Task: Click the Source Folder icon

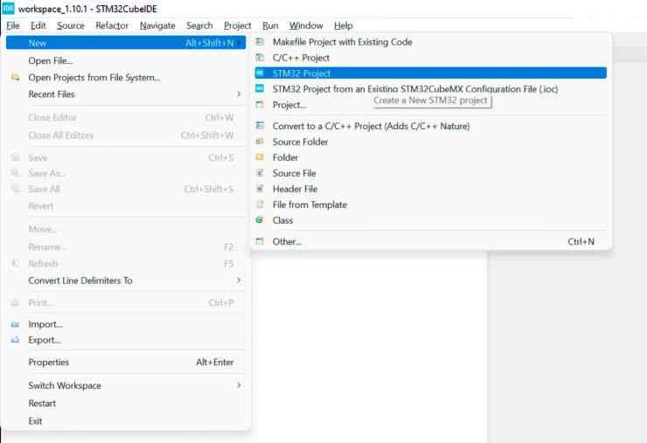Action: (x=260, y=142)
